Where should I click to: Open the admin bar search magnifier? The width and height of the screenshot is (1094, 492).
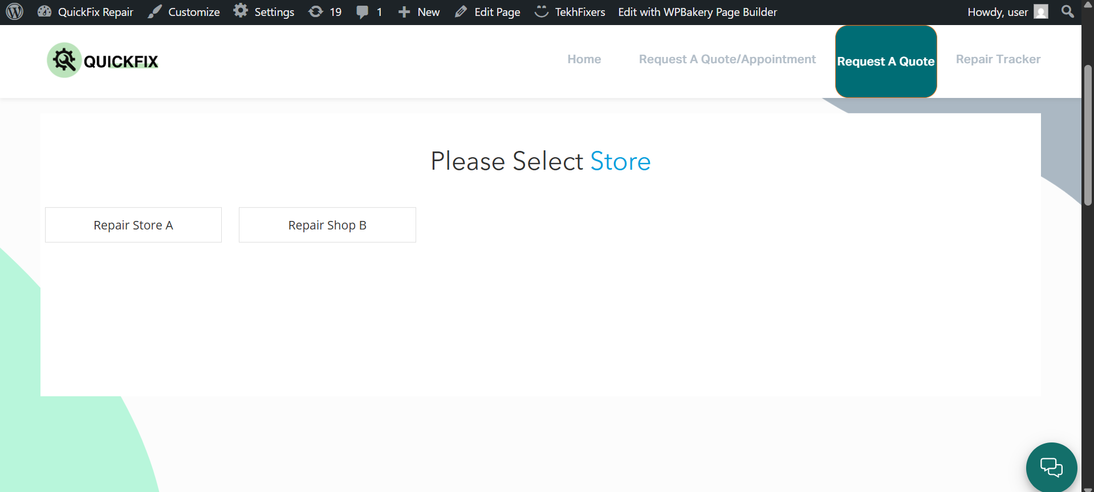click(1067, 12)
